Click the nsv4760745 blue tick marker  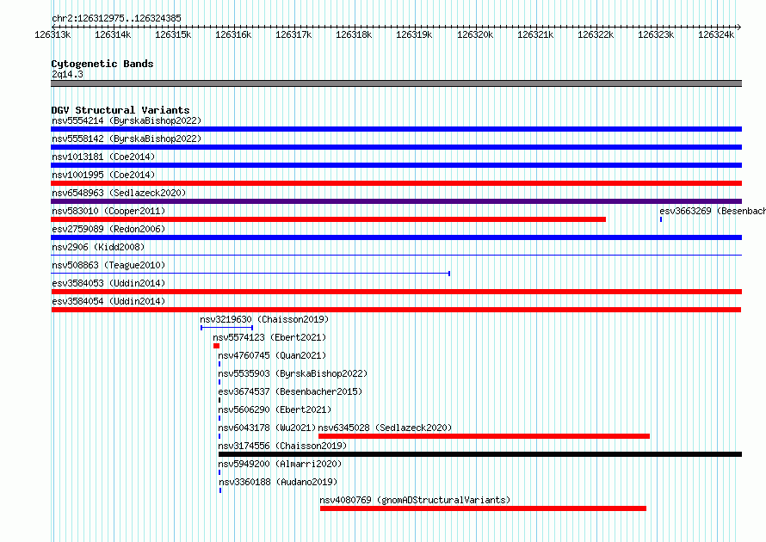[219, 364]
